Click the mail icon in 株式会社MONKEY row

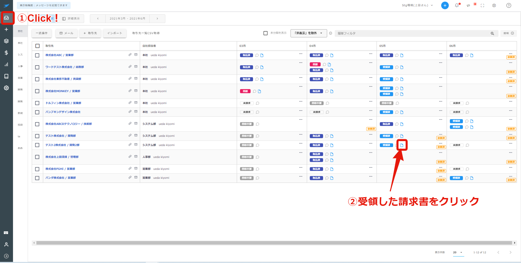click(136, 91)
